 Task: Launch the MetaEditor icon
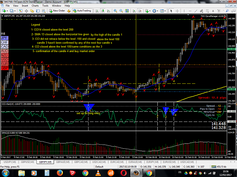point(69,11)
